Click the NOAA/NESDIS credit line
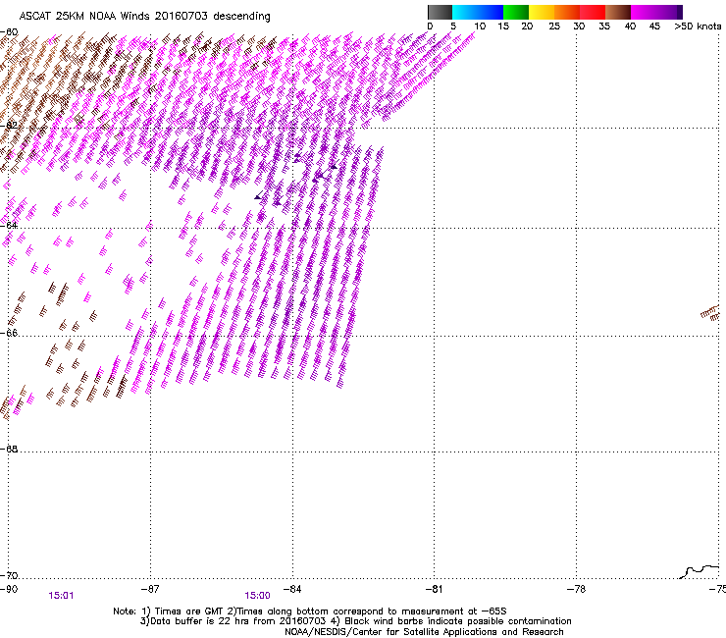The height and width of the screenshot is (638, 726). [x=424, y=632]
